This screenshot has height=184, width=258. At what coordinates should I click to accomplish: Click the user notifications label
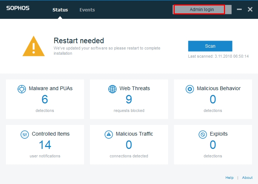[x=45, y=156]
